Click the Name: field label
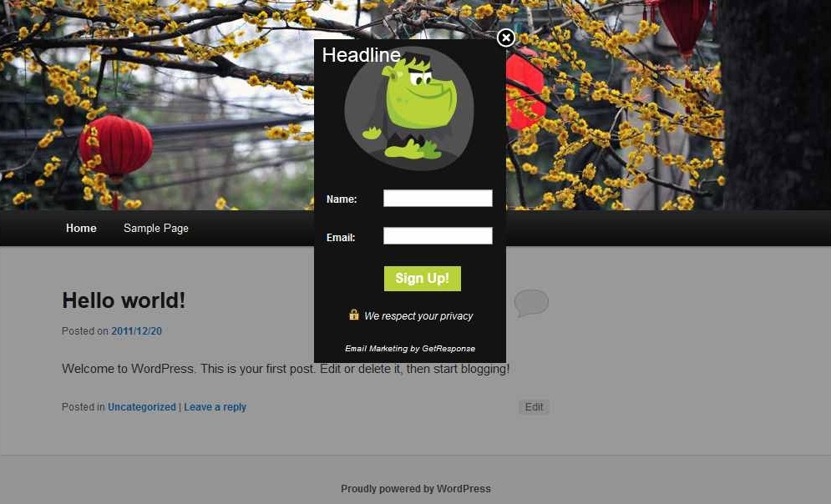This screenshot has height=504, width=831. click(x=342, y=199)
